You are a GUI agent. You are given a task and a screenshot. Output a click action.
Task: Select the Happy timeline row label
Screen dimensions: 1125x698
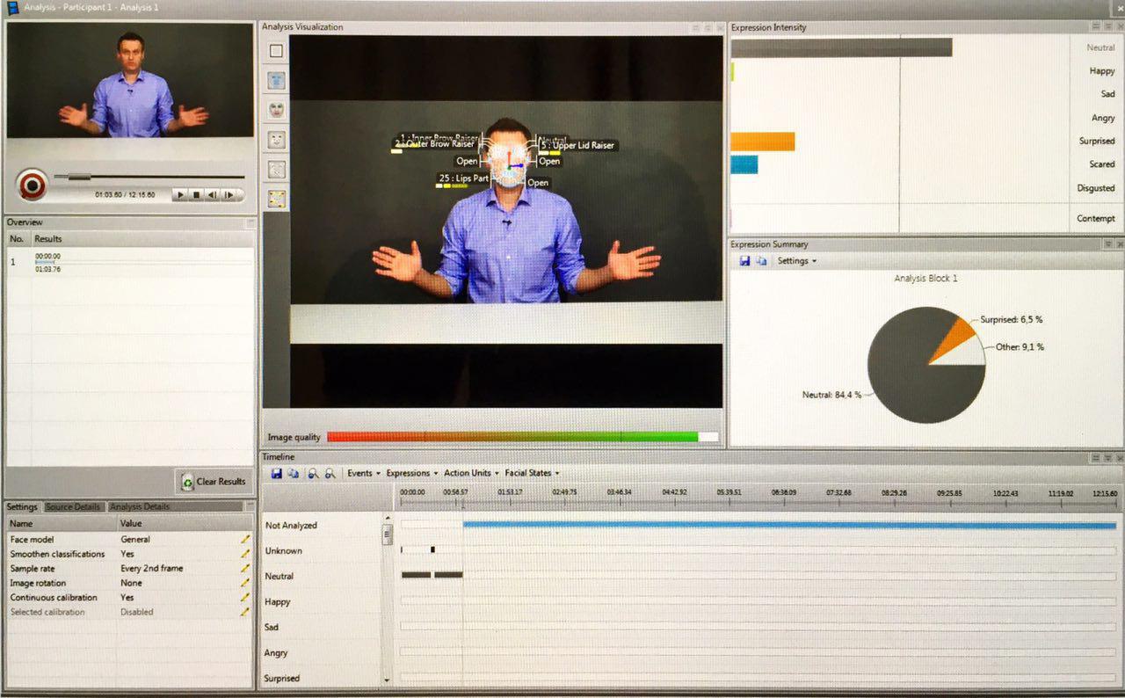278,602
